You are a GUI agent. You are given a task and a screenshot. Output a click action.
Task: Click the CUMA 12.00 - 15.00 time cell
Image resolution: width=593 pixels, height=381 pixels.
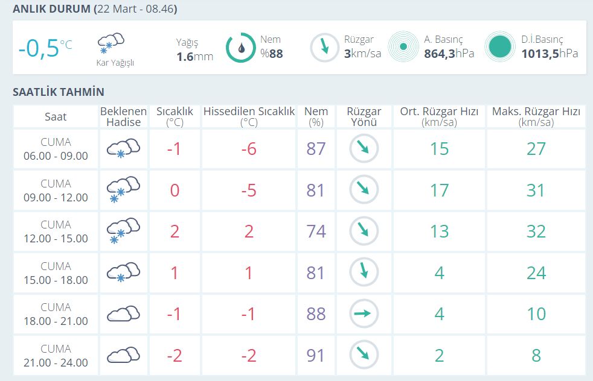(x=56, y=231)
